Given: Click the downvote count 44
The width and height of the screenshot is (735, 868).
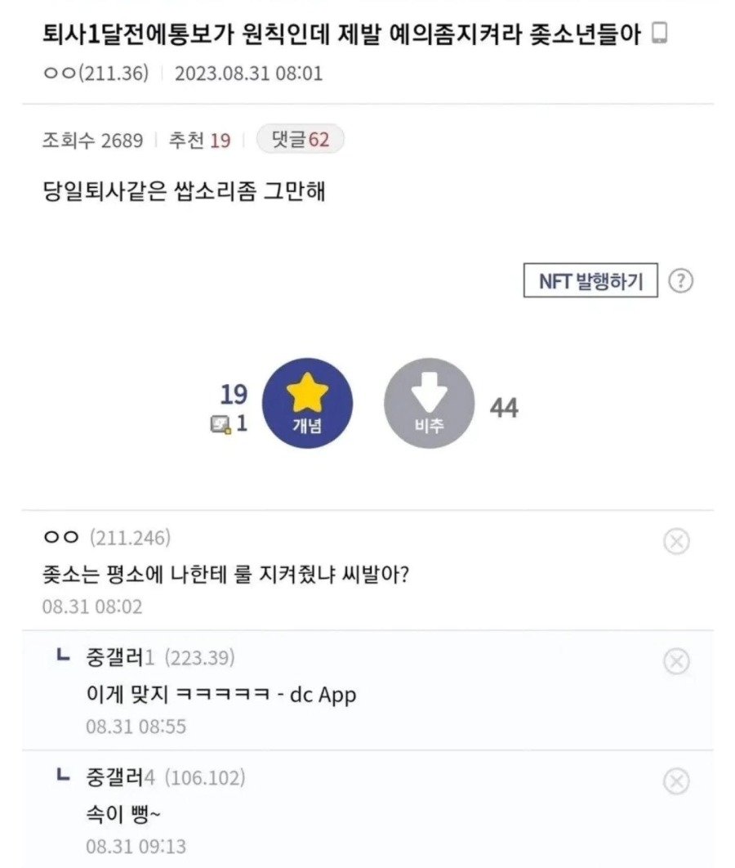Looking at the screenshot, I should pos(504,408).
